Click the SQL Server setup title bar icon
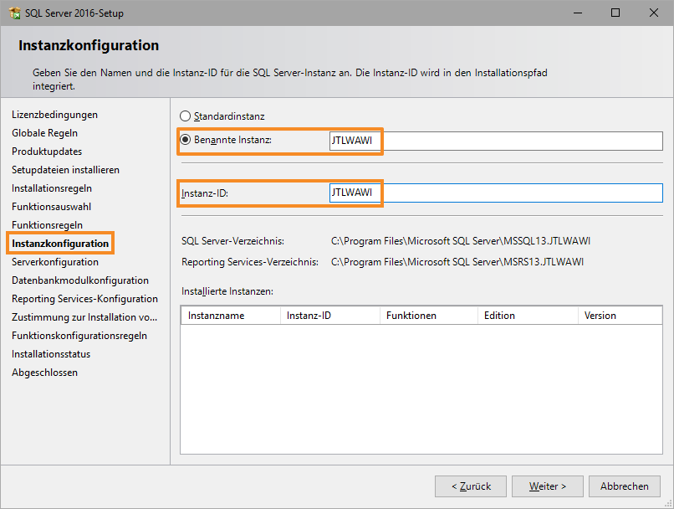The width and height of the screenshot is (674, 509). [x=14, y=13]
